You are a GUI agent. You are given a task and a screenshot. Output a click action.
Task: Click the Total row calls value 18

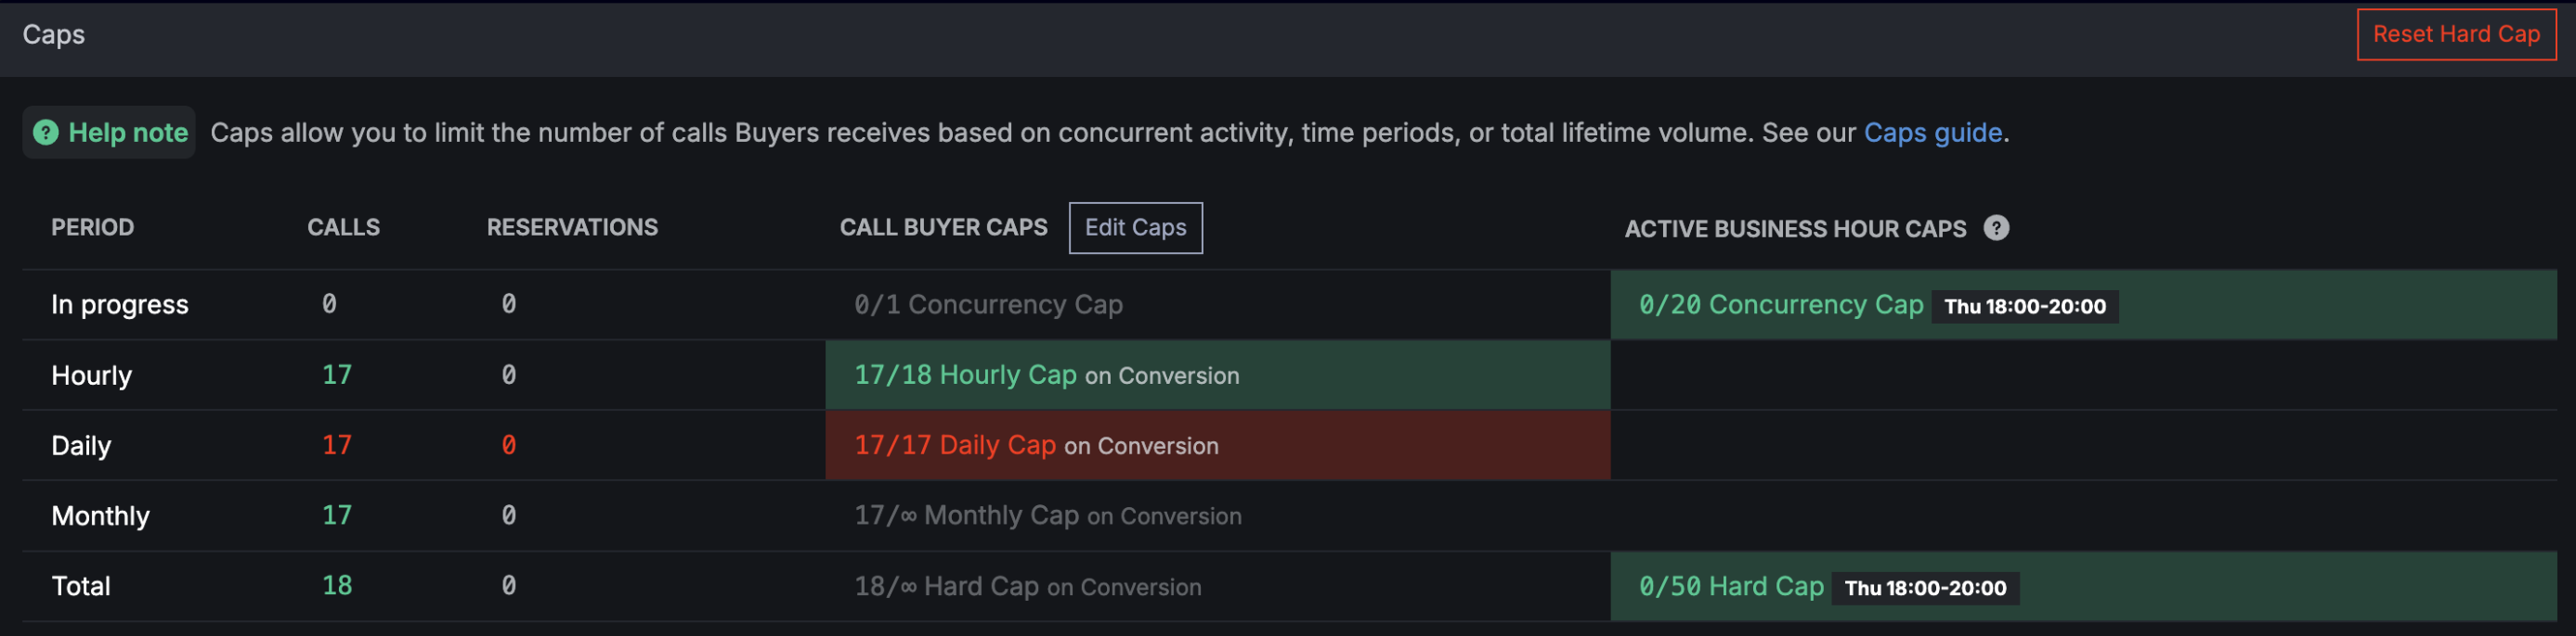[x=337, y=586]
